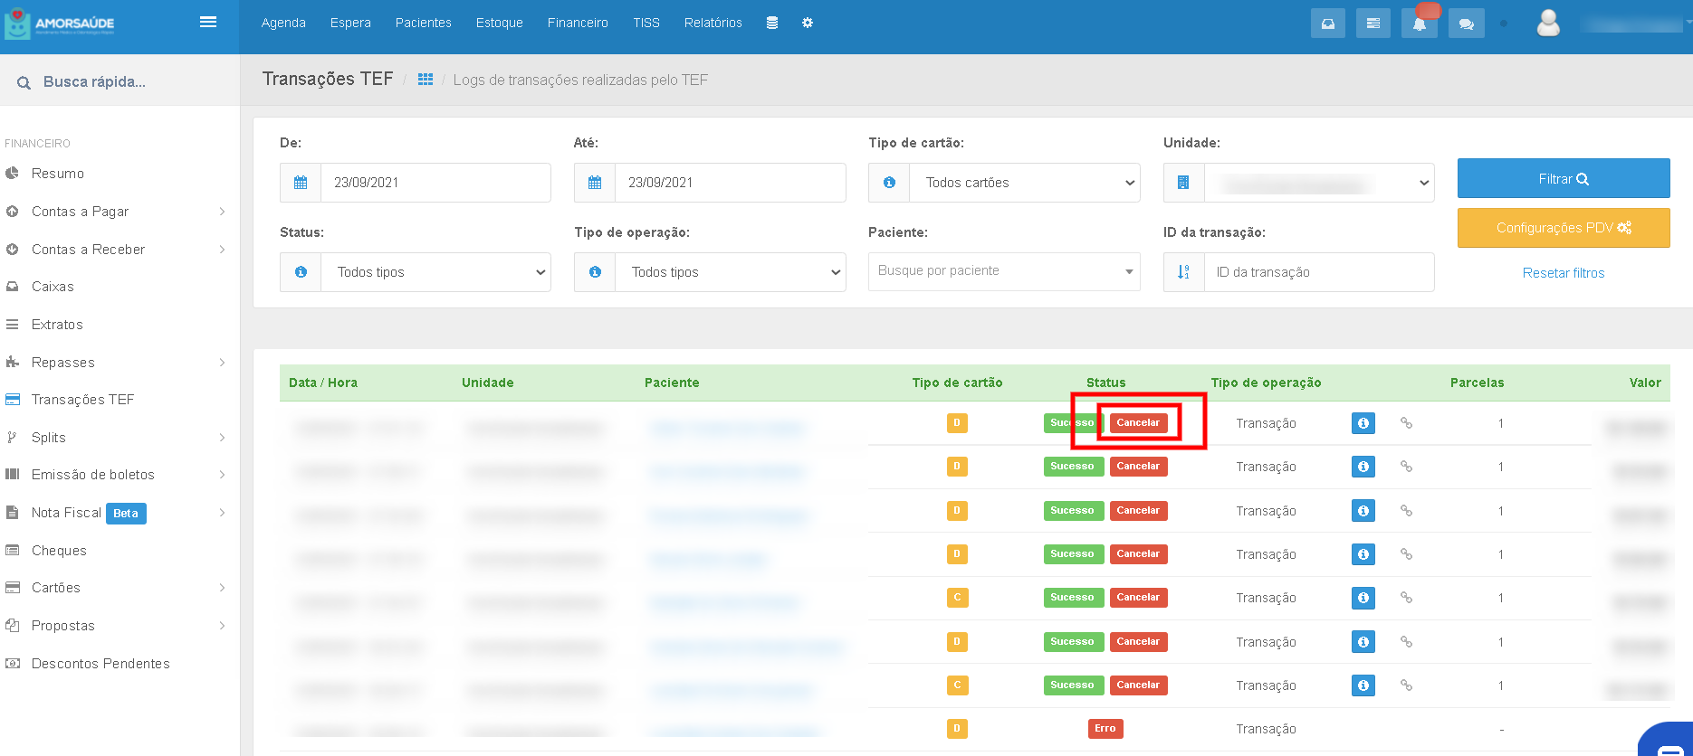Screen dimensions: 1693x756
Task: Open Espera menu
Action: tap(350, 23)
